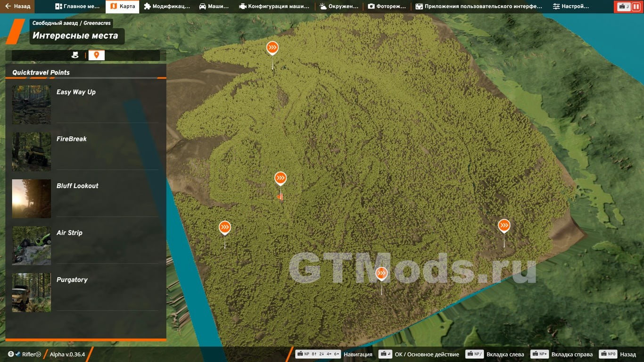
Task: Click the Bluff Lookout sunset thumbnail
Action: 32,198
